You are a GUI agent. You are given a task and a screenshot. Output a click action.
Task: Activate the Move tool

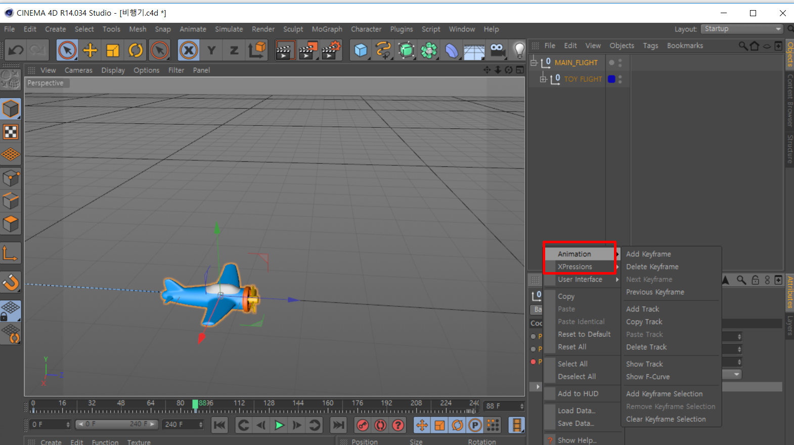pos(90,50)
